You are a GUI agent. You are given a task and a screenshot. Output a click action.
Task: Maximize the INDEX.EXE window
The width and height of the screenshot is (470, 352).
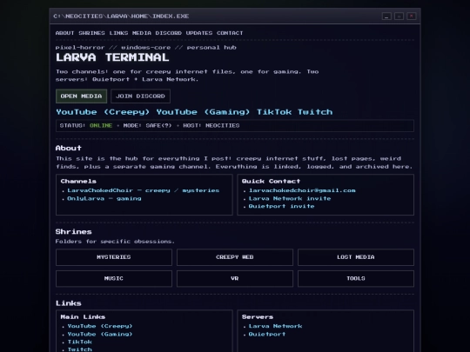[x=399, y=17]
